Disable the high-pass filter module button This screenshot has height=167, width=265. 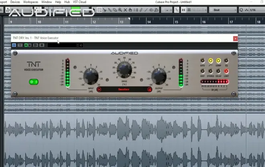[x=210, y=61]
